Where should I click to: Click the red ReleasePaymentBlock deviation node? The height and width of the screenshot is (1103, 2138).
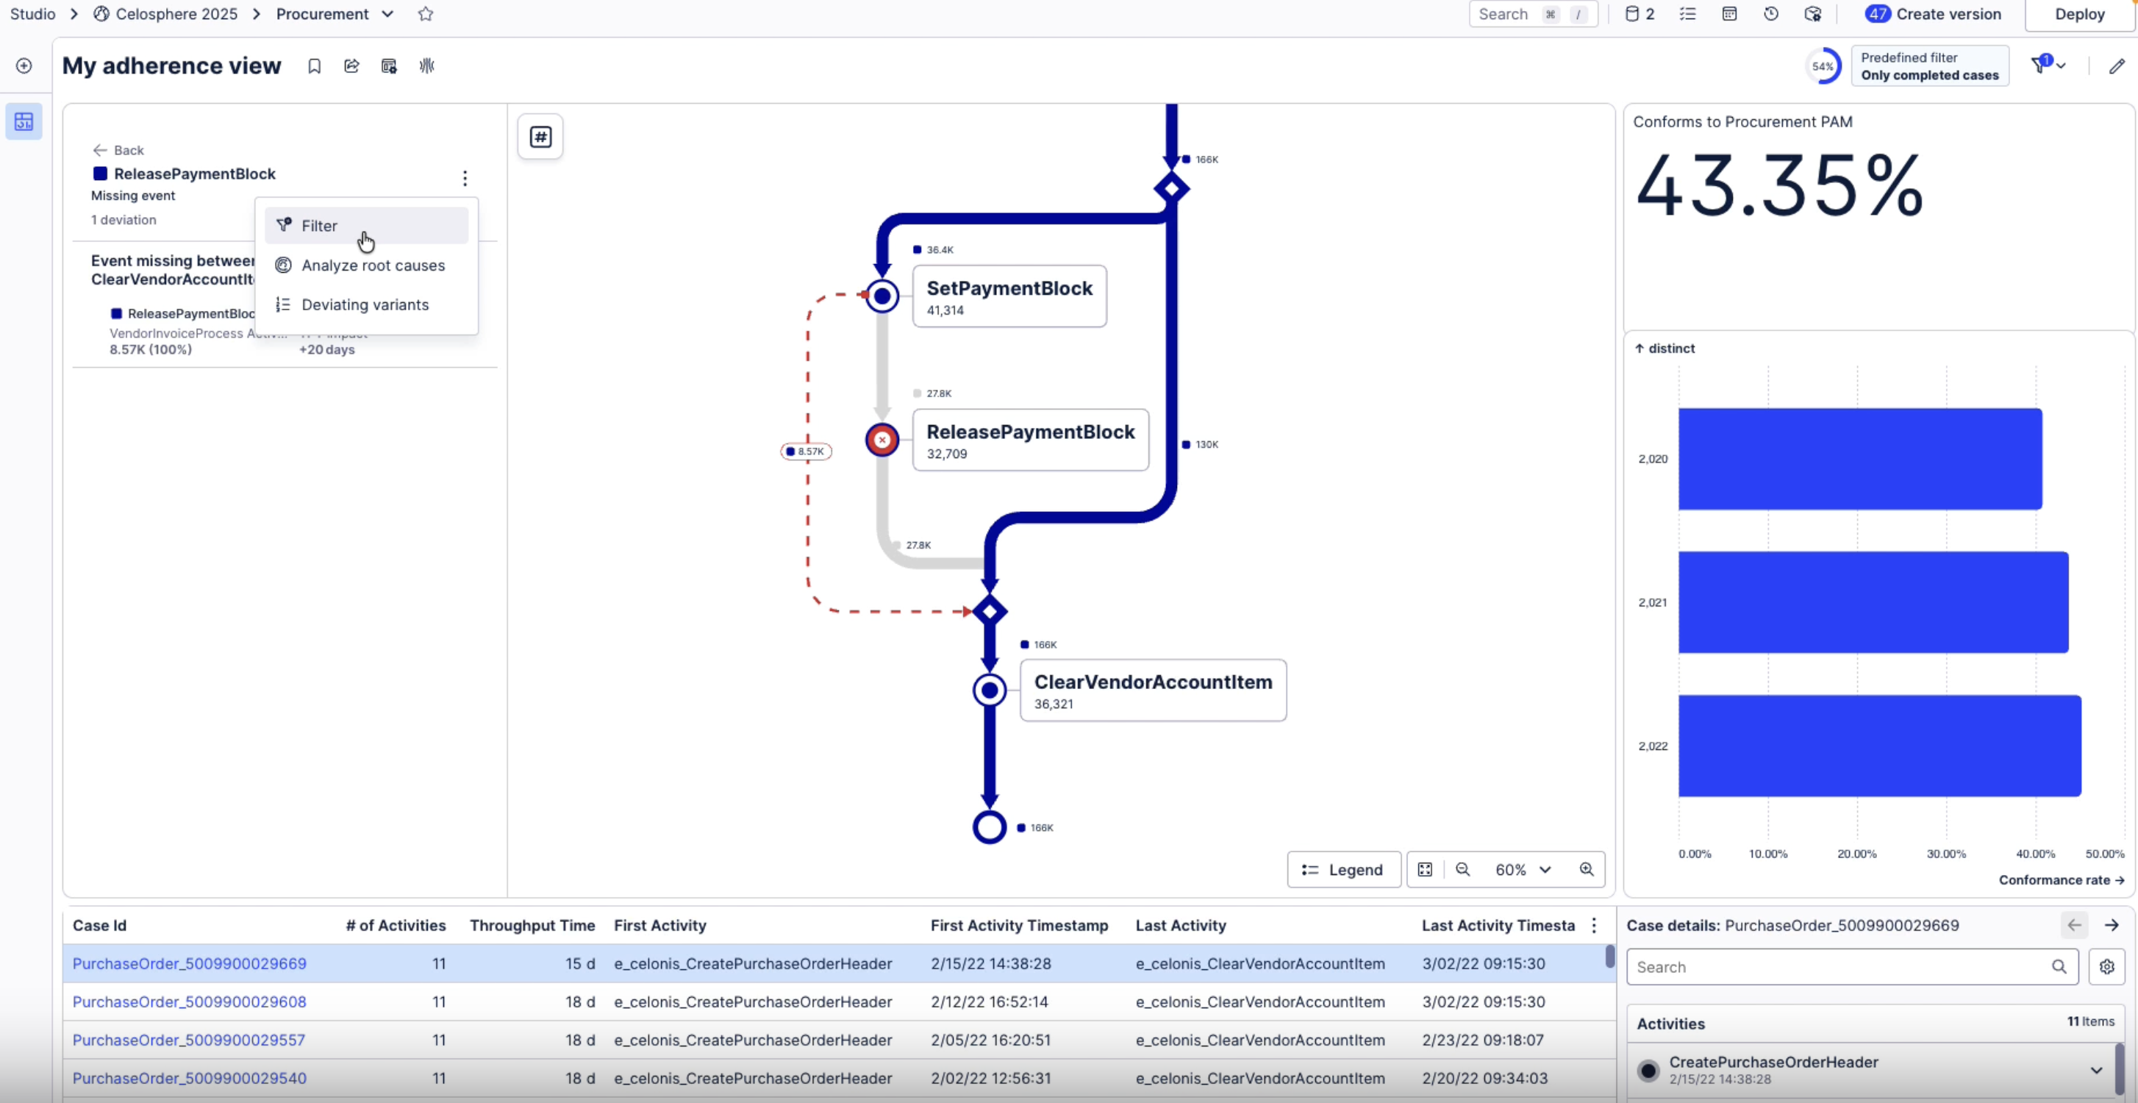pyautogui.click(x=882, y=440)
